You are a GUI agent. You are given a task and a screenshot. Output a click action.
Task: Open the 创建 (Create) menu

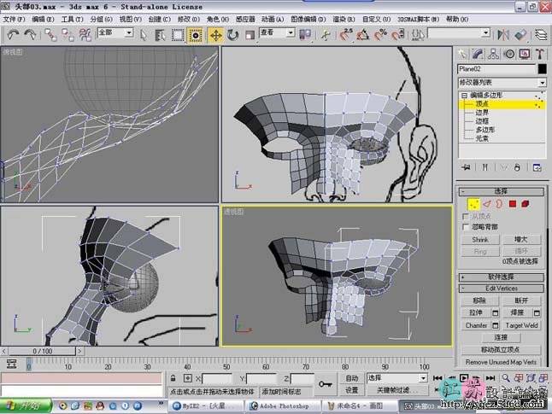160,20
